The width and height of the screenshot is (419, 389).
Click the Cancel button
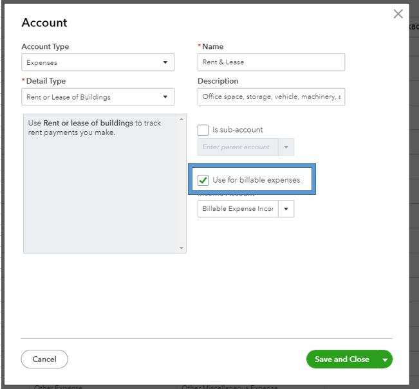[44, 359]
